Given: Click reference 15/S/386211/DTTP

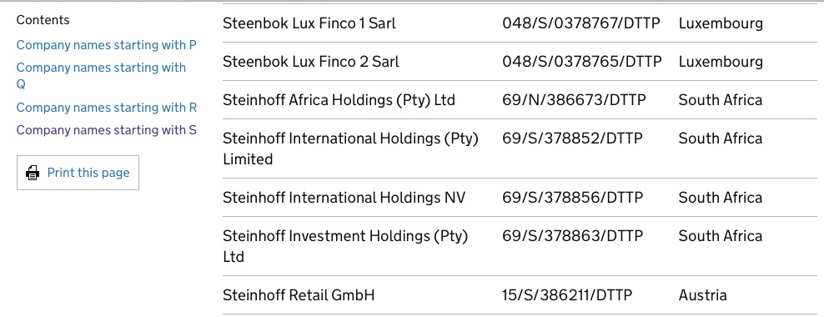Looking at the screenshot, I should [x=568, y=295].
